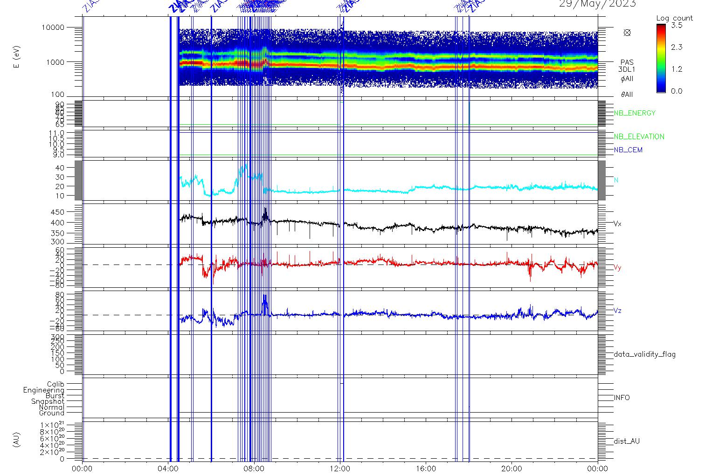The width and height of the screenshot is (705, 475).
Task: Click the 0.0 colorbar value
Action: 677,91
